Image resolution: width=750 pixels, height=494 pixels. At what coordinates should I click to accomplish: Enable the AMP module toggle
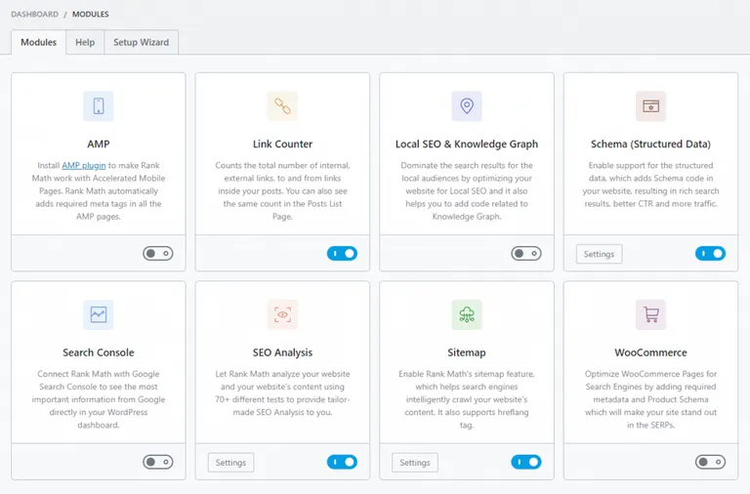158,254
